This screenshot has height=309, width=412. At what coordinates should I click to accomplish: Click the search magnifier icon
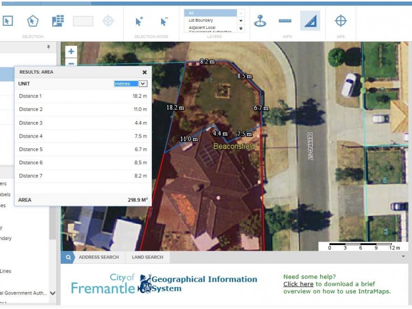point(68,257)
